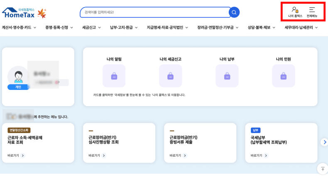
Task: Click the scroll-to-top arrow button
Action: pyautogui.click(x=323, y=169)
